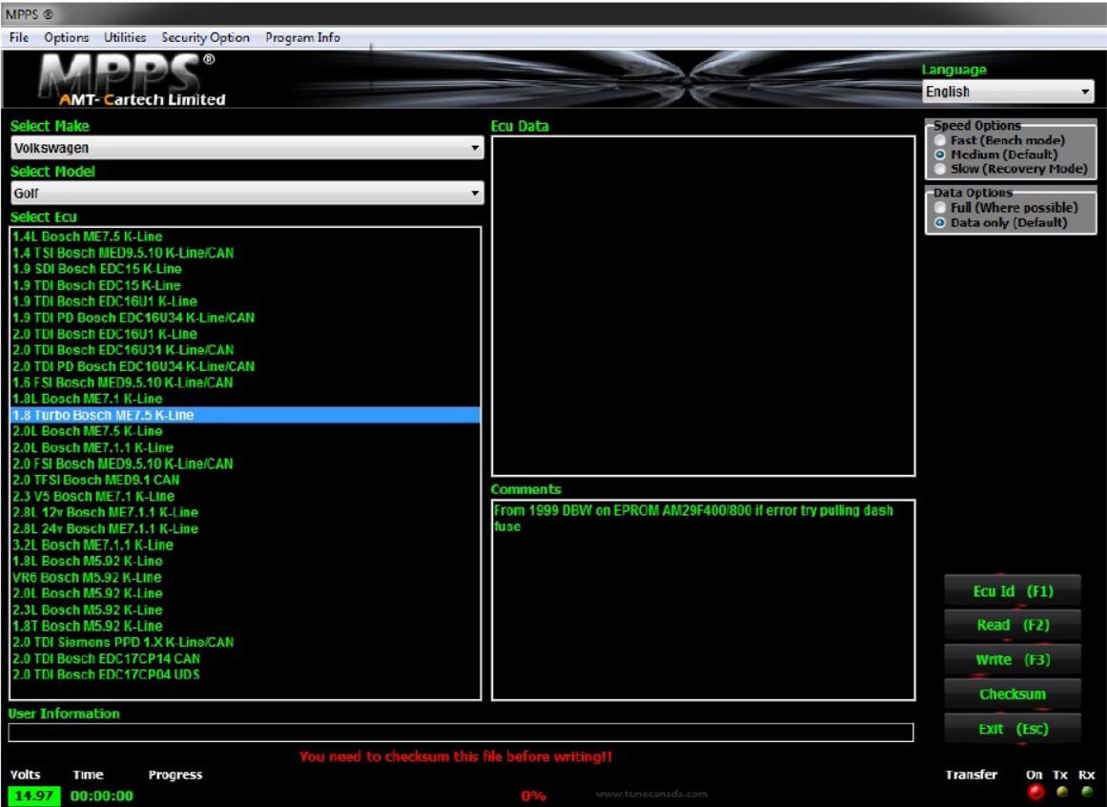Image resolution: width=1107 pixels, height=807 pixels.
Task: Select 2.0L Bosch M5.92 K-Line
Action: coord(245,593)
